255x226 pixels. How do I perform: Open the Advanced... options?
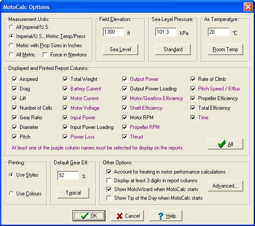click(x=225, y=186)
